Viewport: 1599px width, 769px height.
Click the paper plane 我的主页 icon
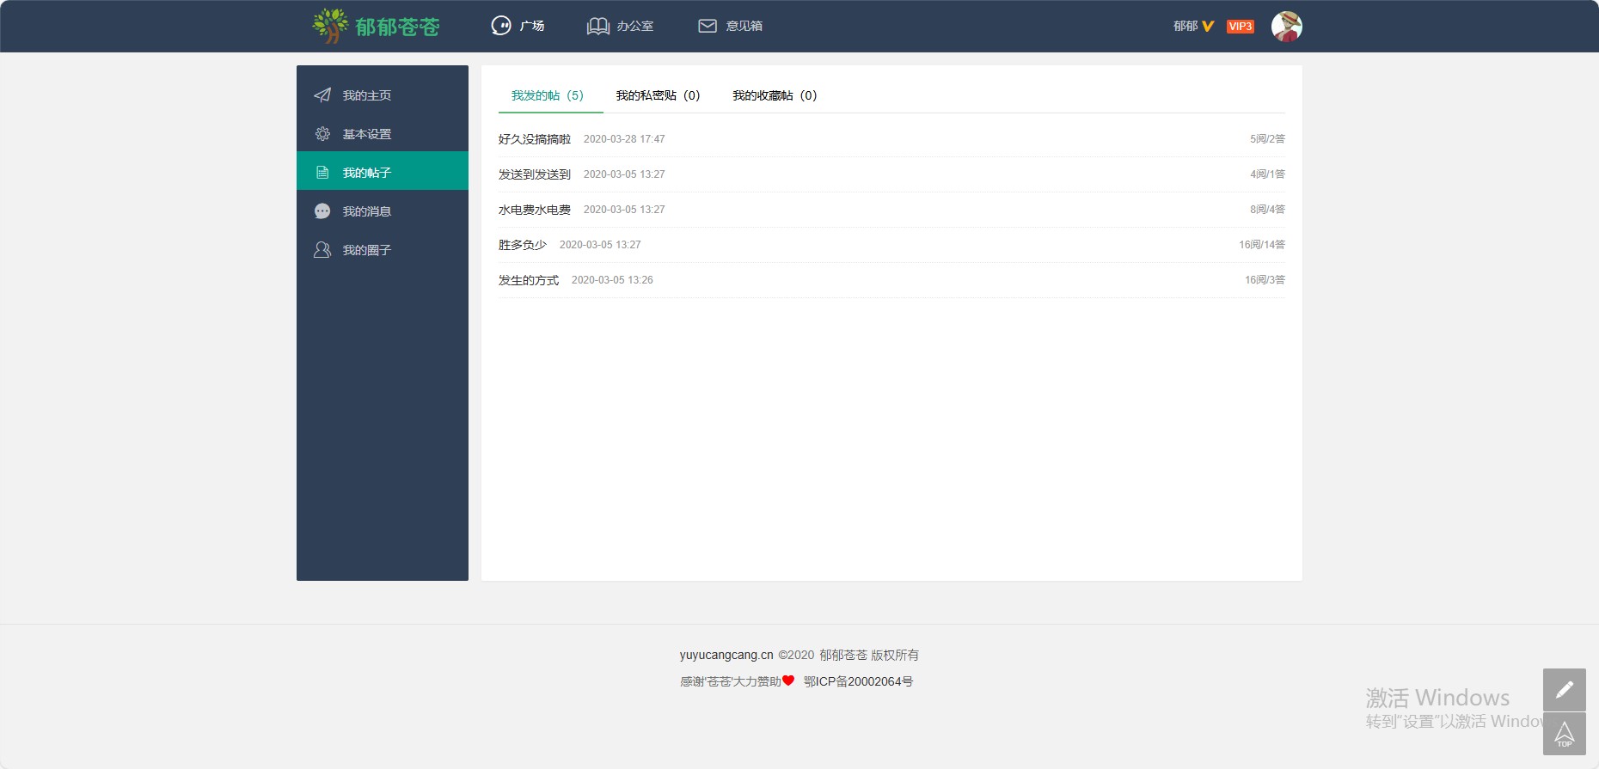[322, 95]
